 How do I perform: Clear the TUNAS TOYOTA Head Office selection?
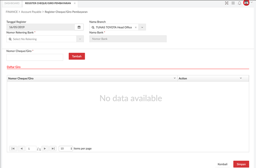pyautogui.click(x=136, y=28)
